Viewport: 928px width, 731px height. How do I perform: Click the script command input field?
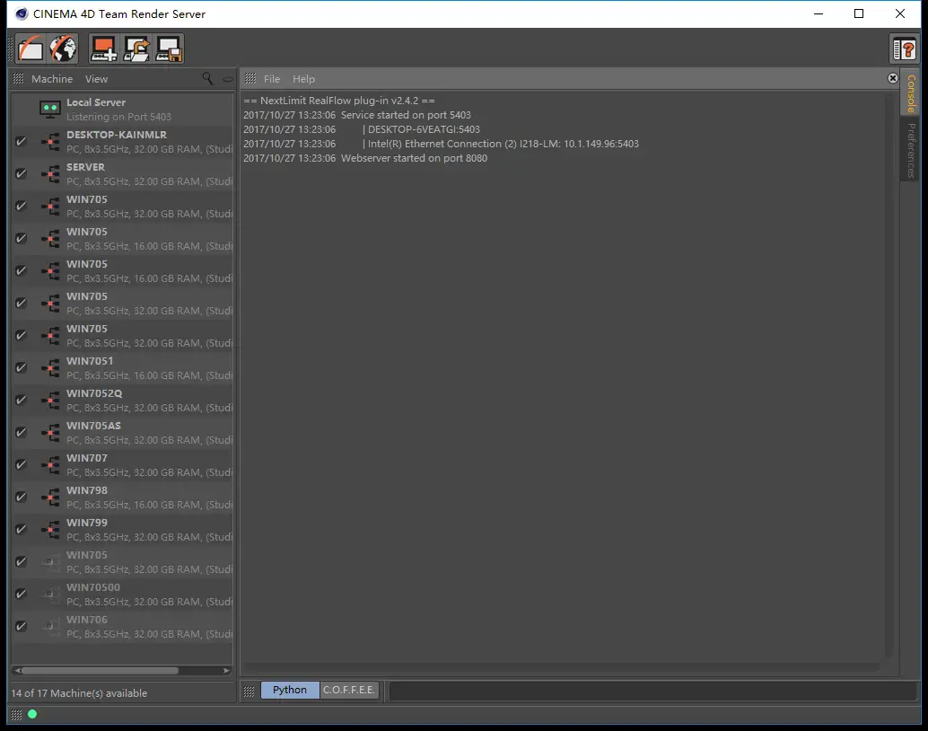point(652,691)
